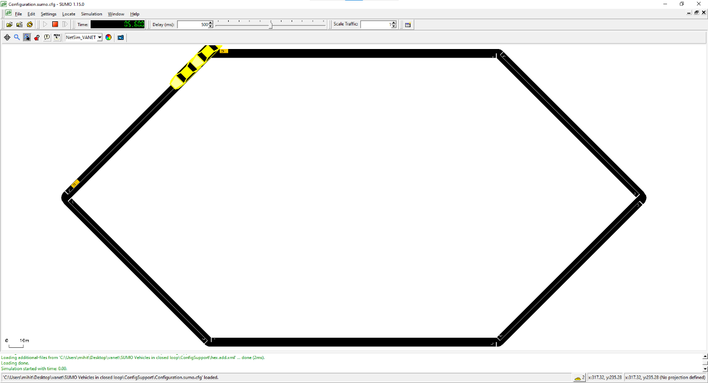Expand the NetSim_VANET scheme dropdown
708x383 pixels.
click(99, 37)
